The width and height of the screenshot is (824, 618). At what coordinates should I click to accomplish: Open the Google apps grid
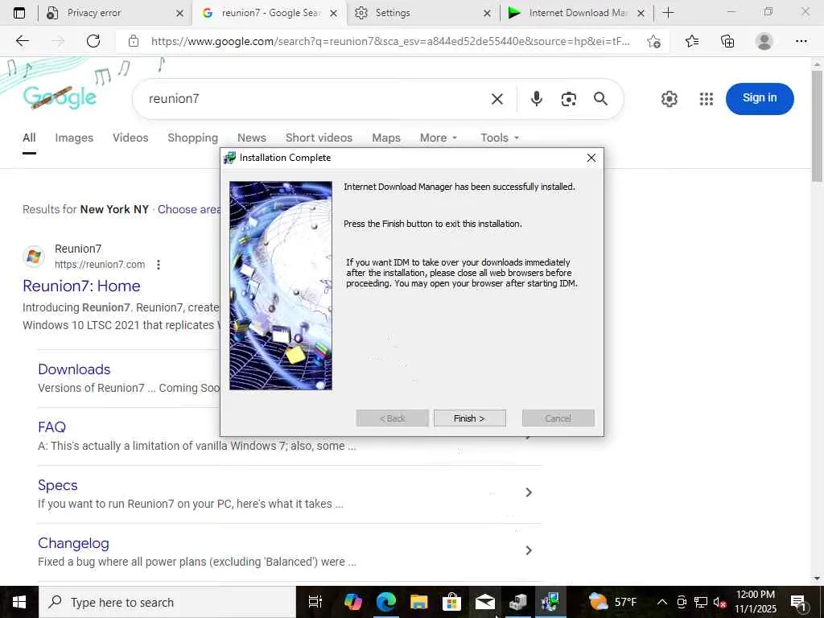click(x=707, y=99)
